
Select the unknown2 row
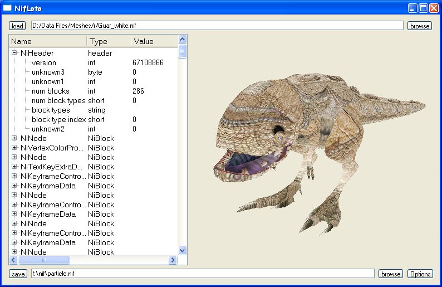[94, 129]
